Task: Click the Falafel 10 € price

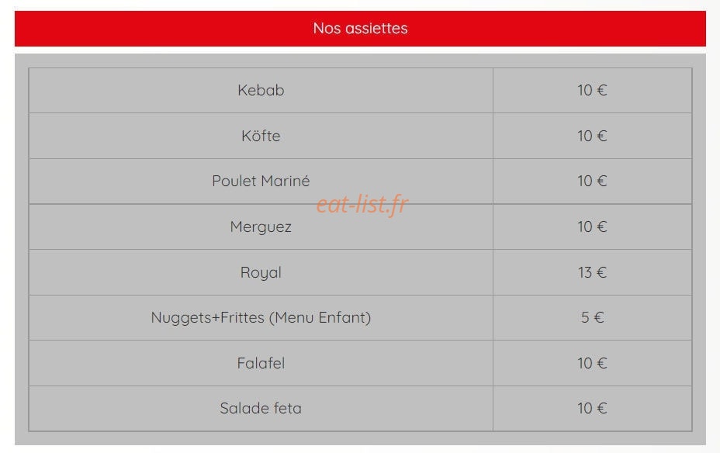Action: coord(592,363)
